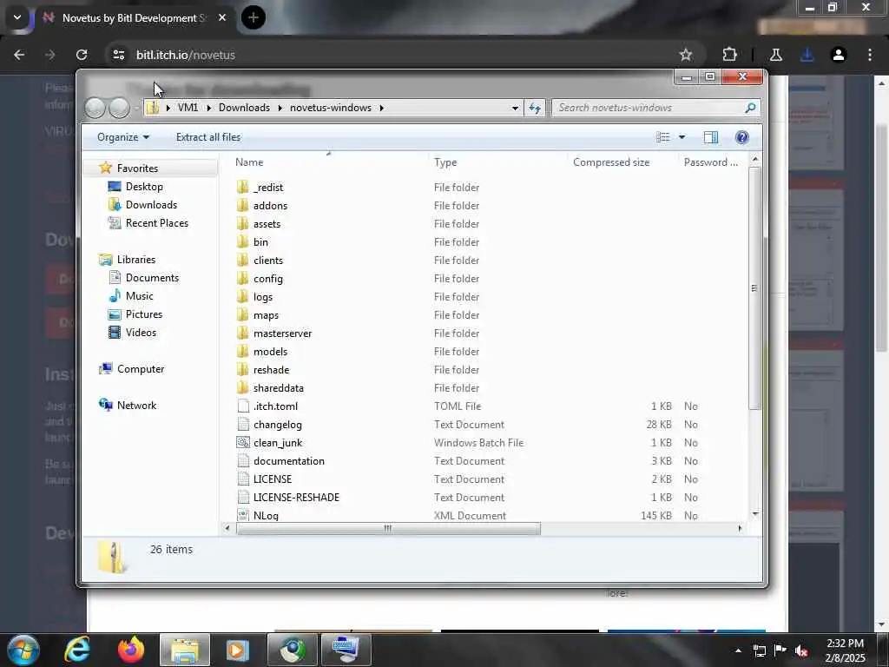The width and height of the screenshot is (889, 667).
Task: Sort by Password column header
Action: pyautogui.click(x=713, y=162)
